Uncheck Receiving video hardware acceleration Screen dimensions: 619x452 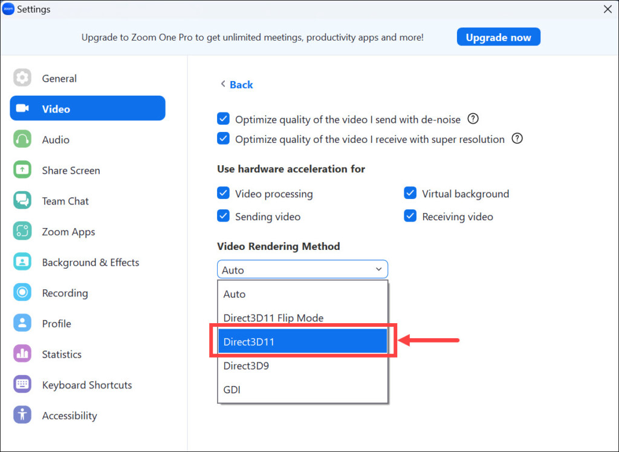tap(410, 216)
